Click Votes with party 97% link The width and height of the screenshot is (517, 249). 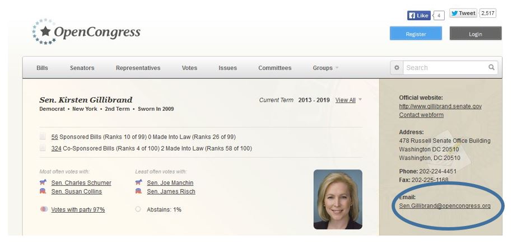pos(78,209)
